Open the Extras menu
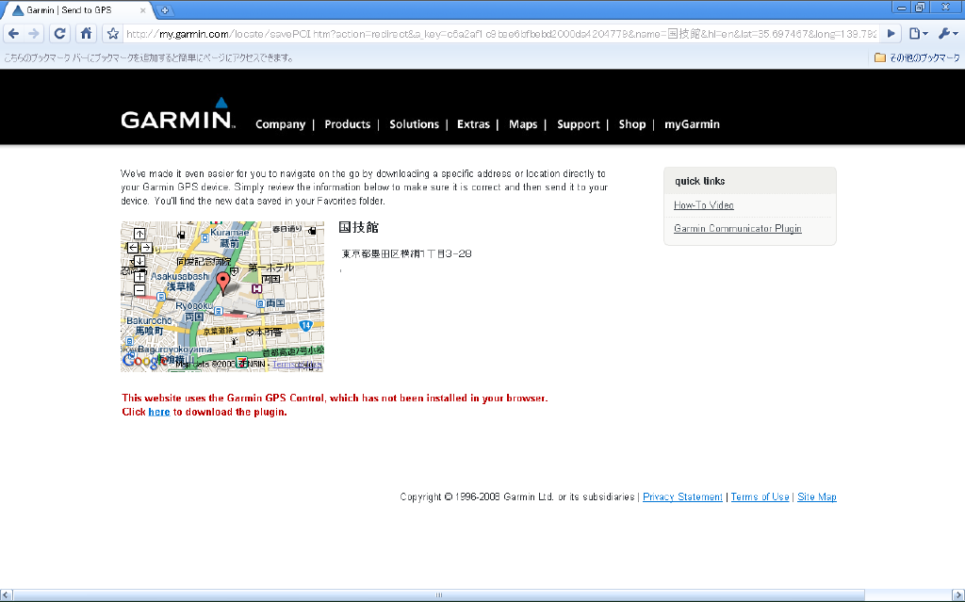This screenshot has height=602, width=965. [473, 124]
